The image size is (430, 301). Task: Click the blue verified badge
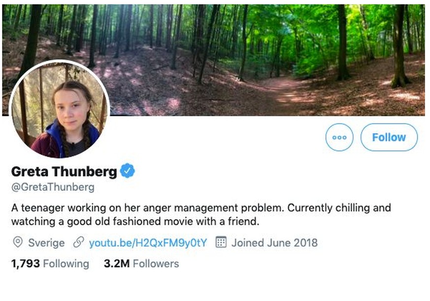point(128,171)
